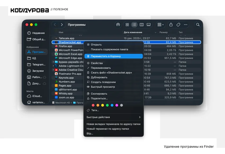Open Общий д... shared folder in sidebar
This screenshot has height=154, width=225.
click(36, 39)
